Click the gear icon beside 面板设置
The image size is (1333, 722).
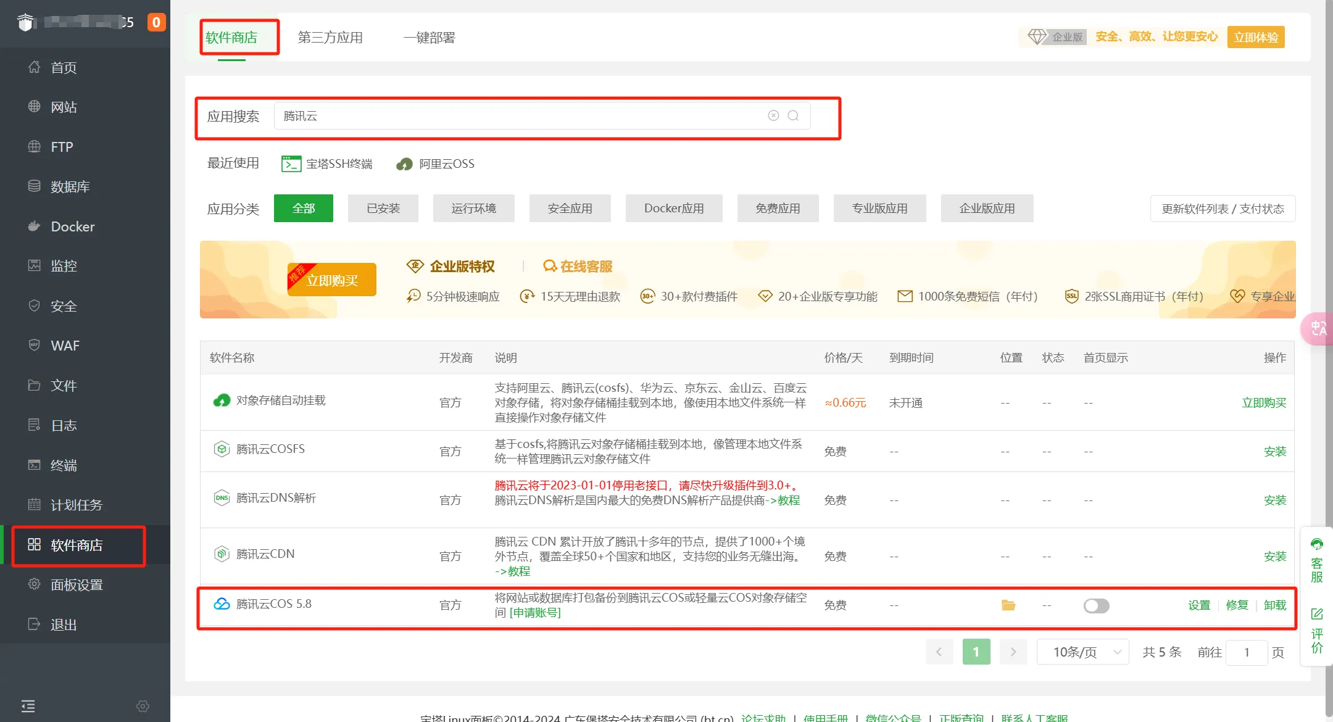[35, 584]
